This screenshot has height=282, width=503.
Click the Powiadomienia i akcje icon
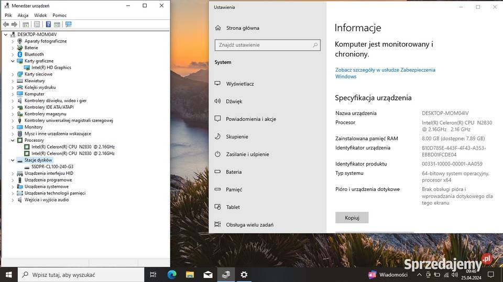tap(217, 119)
